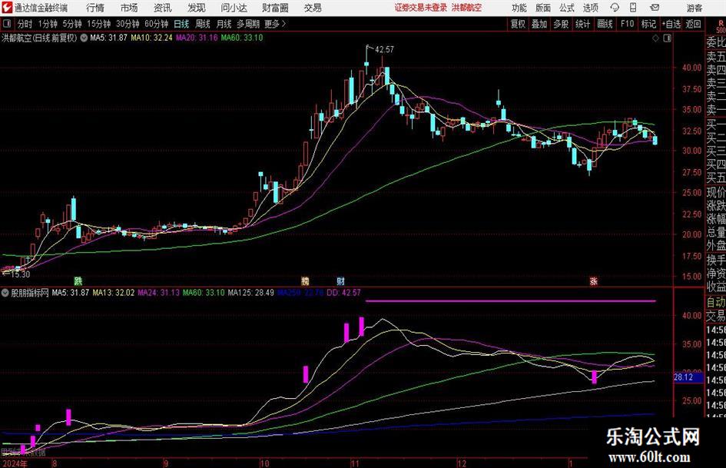Screen dimensions: 726x468
Task: Open the 多周期 multi-period view
Action: click(248, 24)
